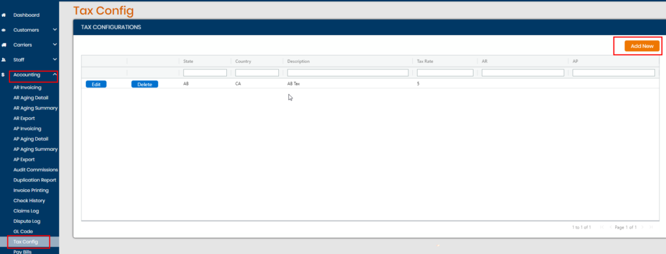Viewport: 666px width, 254px height.
Task: Click the Dashboard home icon
Action: coord(3,16)
